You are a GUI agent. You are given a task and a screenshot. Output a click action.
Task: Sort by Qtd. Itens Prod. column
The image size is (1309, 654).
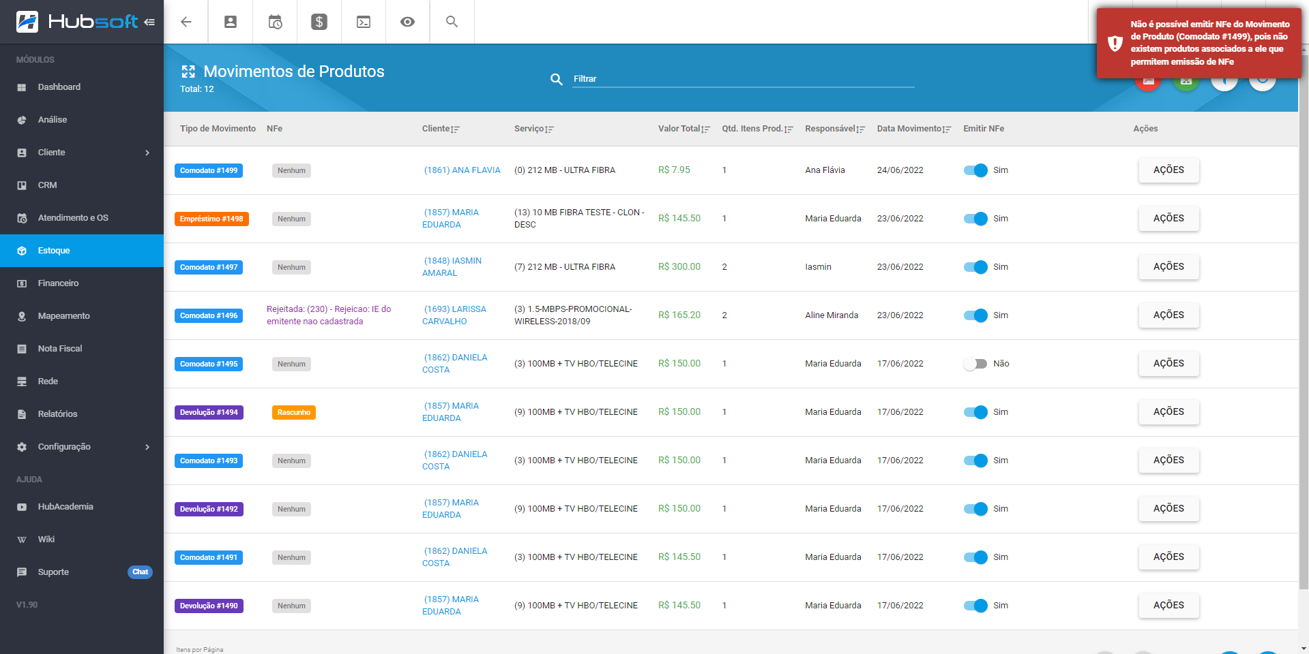tap(757, 129)
